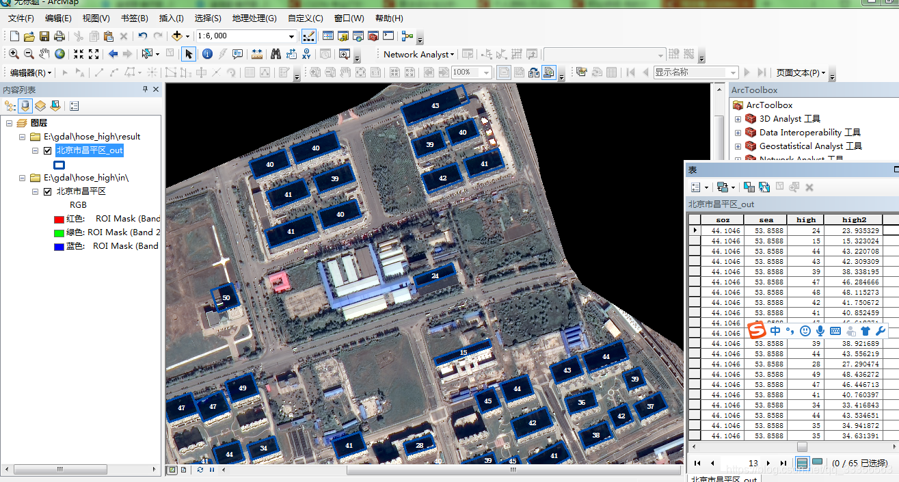Select the 北京市昌平区_out layer name

point(90,150)
